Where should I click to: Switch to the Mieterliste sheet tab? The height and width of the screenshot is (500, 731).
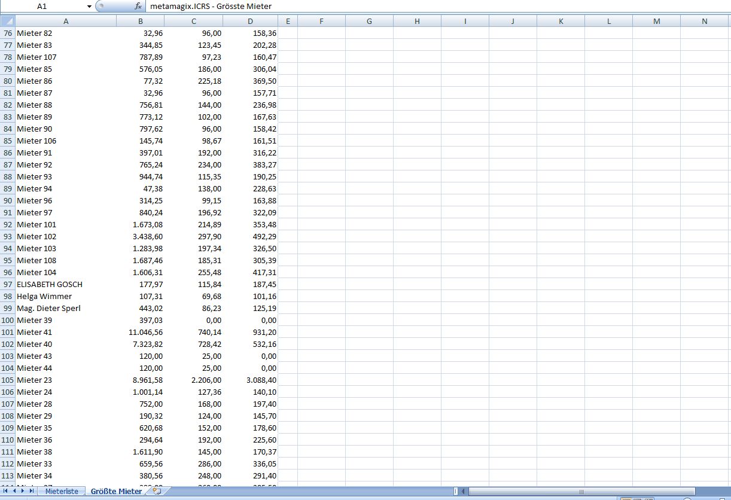coord(62,491)
